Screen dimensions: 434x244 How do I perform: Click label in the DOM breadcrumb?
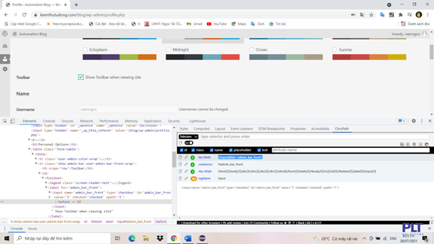tap(110, 222)
